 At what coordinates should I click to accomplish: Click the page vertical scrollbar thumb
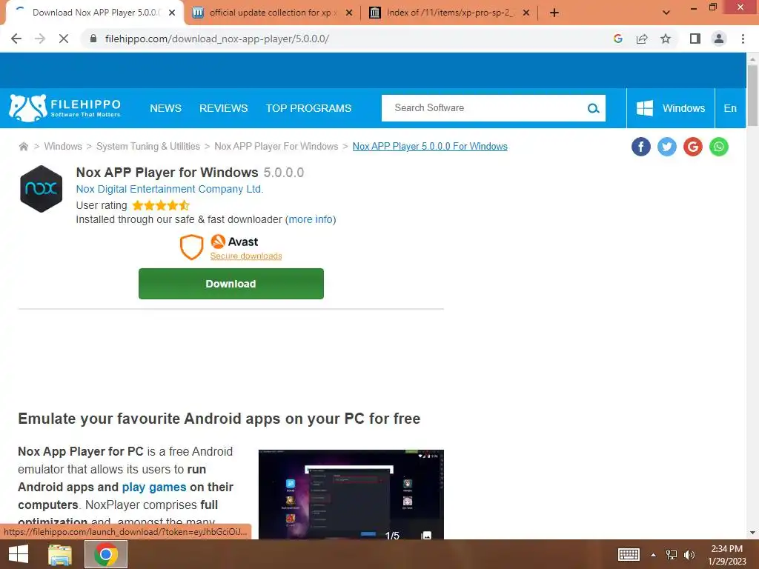point(752,95)
